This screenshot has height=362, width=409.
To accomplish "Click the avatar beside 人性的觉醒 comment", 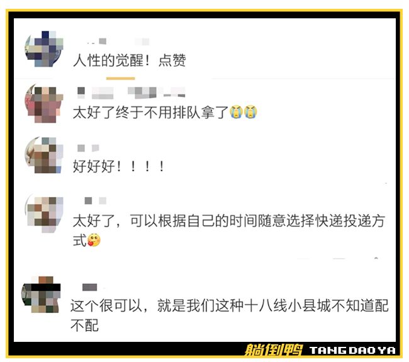I will point(44,49).
